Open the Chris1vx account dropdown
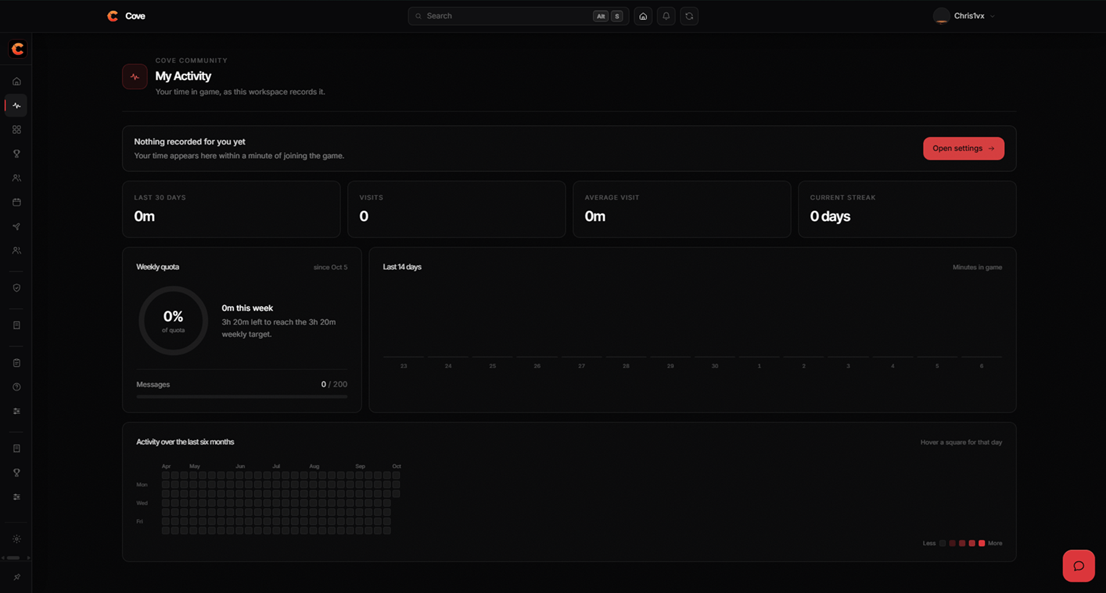 click(964, 16)
